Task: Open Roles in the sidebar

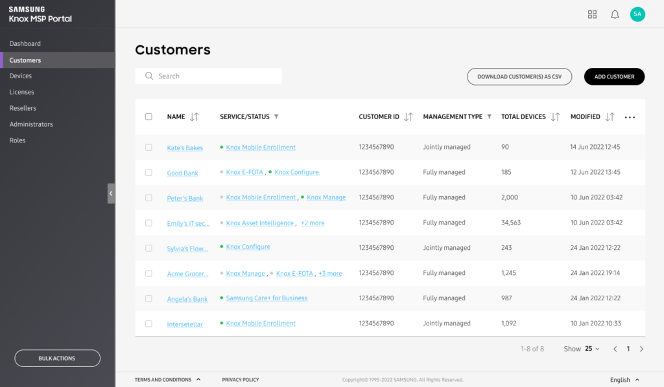Action: pos(18,140)
